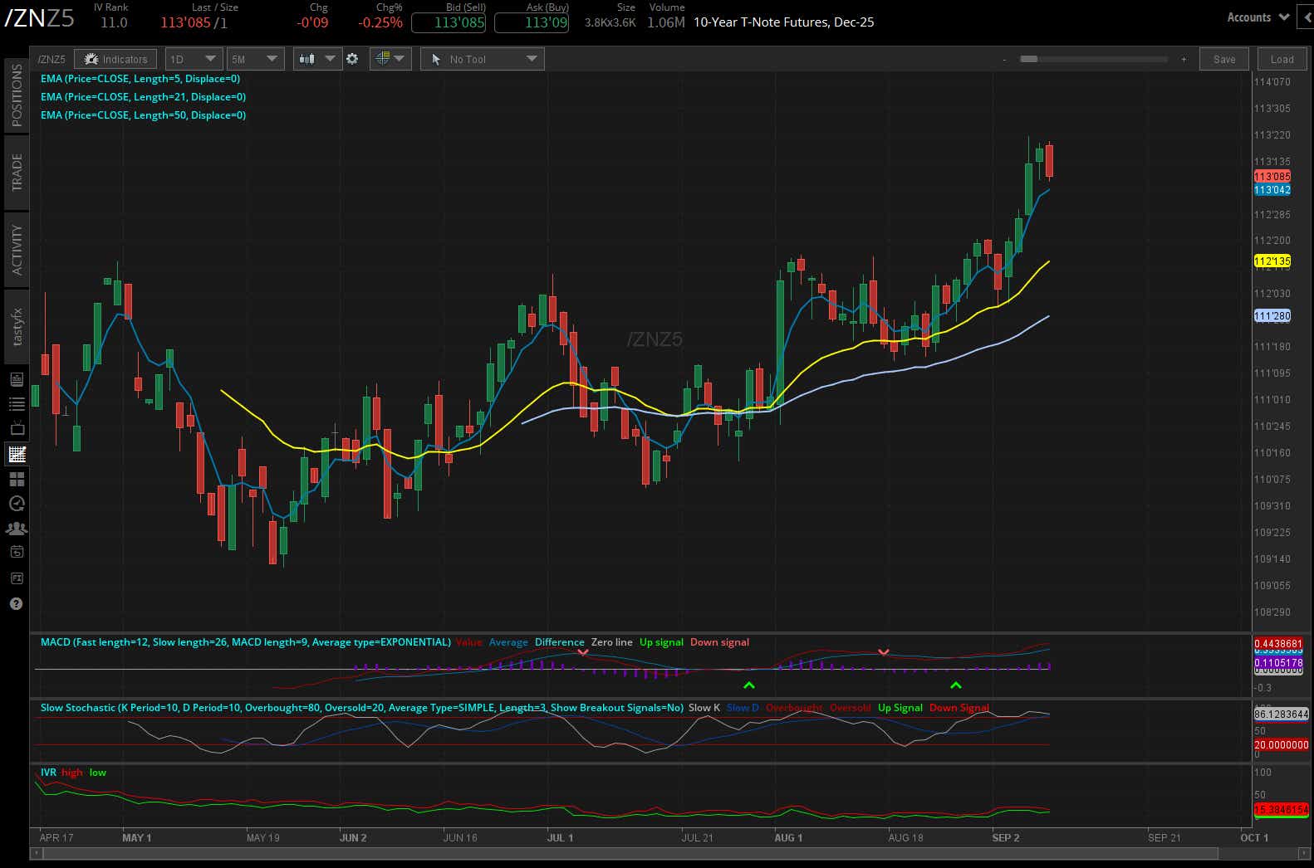Open the No Tool drawing dropdown

click(x=483, y=59)
